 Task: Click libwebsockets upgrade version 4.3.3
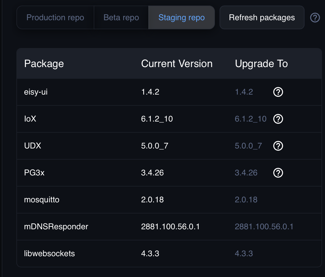pyautogui.click(x=244, y=254)
